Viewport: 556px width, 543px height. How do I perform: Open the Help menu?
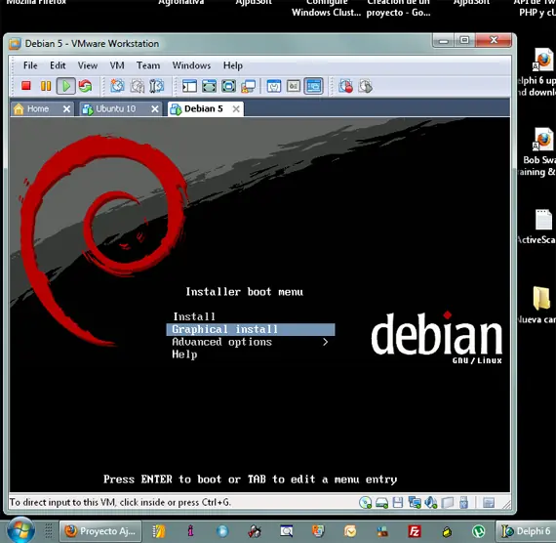coord(233,65)
